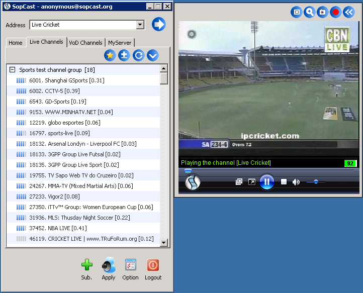Select channel 6002. CCTV-5

click(83, 91)
